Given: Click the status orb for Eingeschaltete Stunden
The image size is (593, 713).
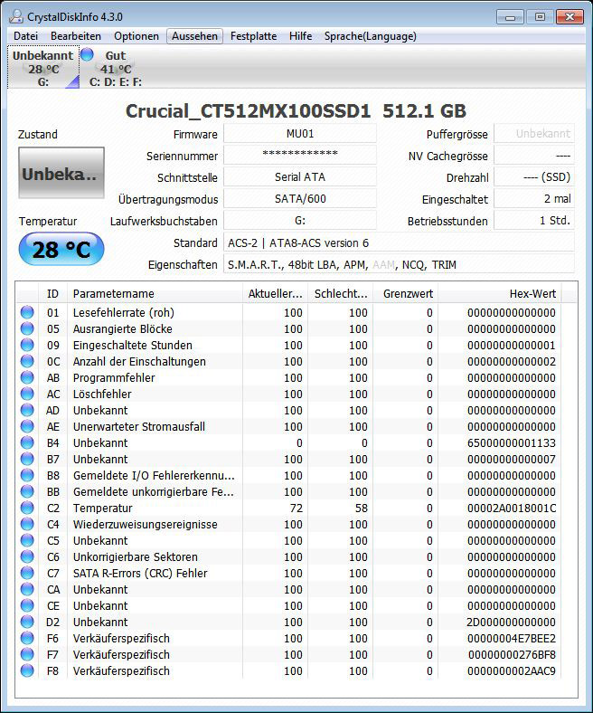Looking at the screenshot, I should click(x=27, y=345).
